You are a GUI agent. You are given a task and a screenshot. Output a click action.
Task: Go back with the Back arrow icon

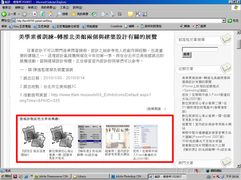tap(4, 14)
